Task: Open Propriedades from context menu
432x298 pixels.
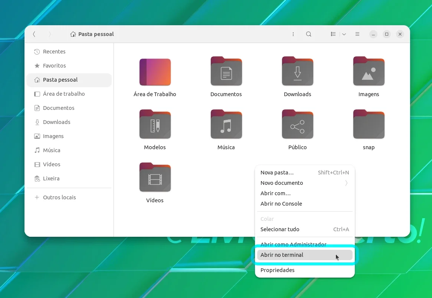Action: tap(305, 270)
